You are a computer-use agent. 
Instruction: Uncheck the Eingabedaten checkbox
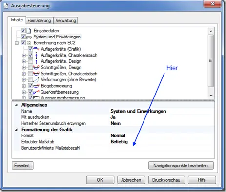pyautogui.click(x=23, y=31)
